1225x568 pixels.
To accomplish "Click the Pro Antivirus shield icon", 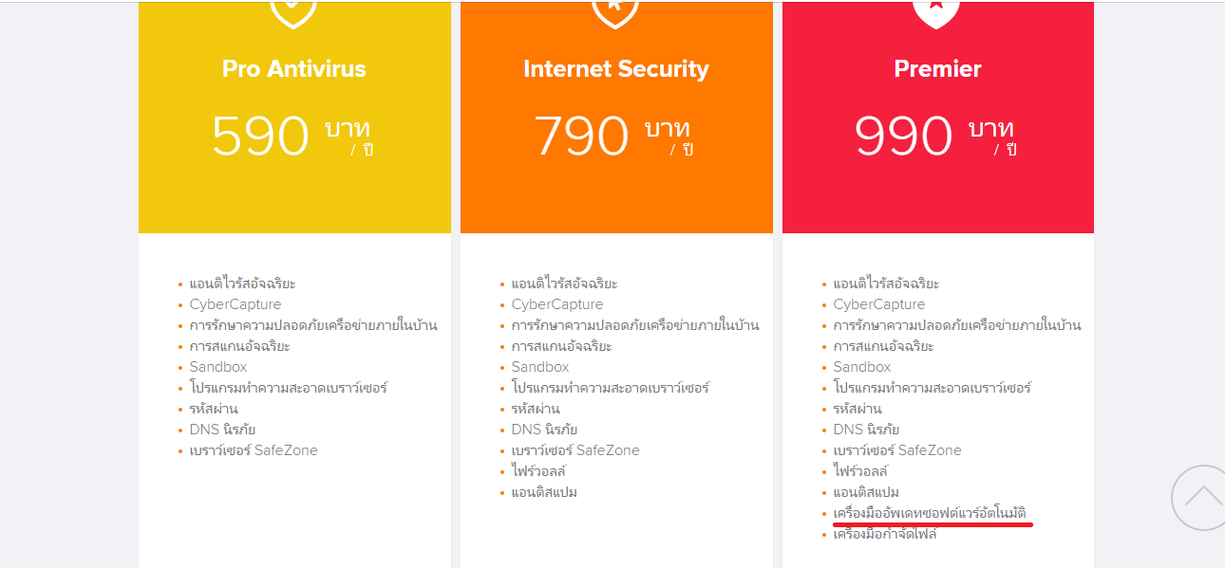I will point(293,13).
